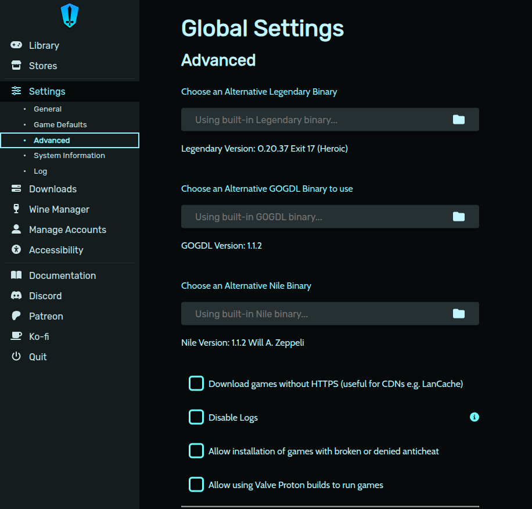Open General settings submenu item
The height and width of the screenshot is (509, 532).
pos(48,109)
